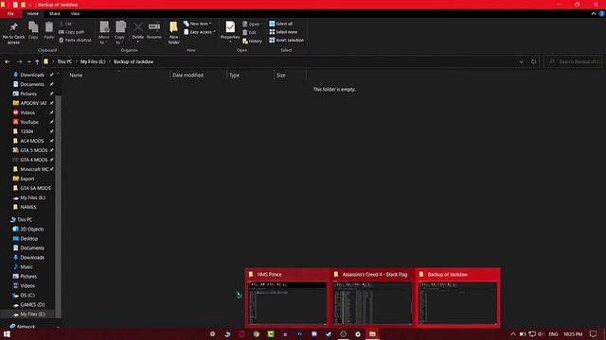Click the Search Backup of Jackdaw field
The image size is (606, 340).
573,61
